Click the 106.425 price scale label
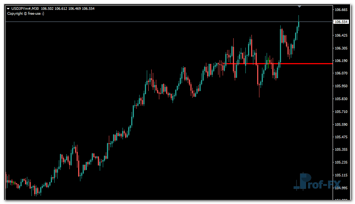 (x=341, y=36)
